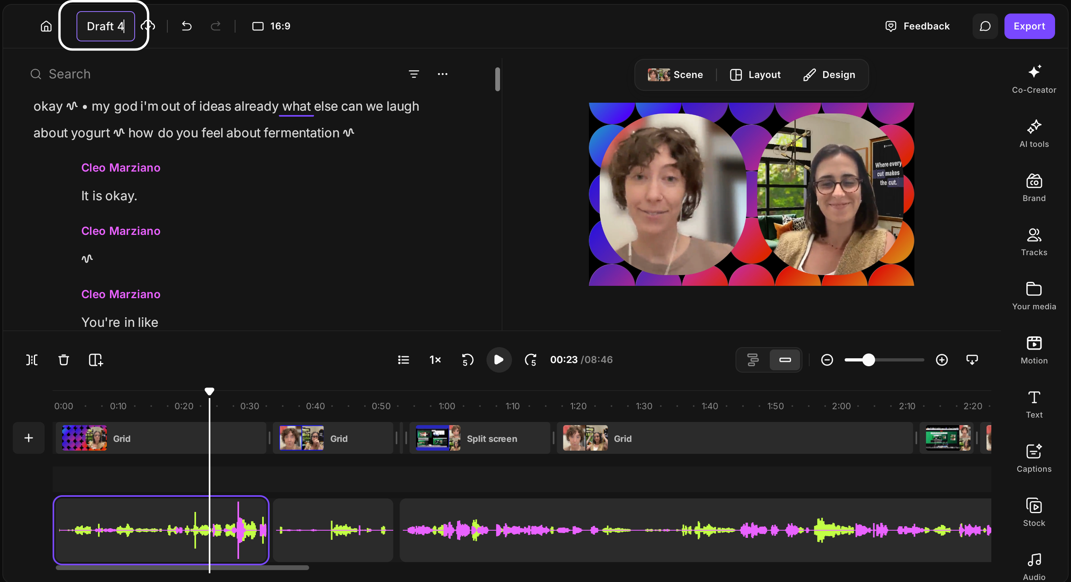Screen dimensions: 1071x582
Task: Open the timeline list view icon
Action: [x=403, y=360]
